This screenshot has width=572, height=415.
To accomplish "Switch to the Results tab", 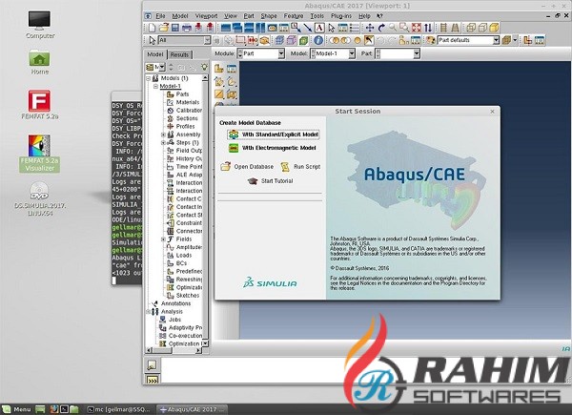I will (179, 54).
